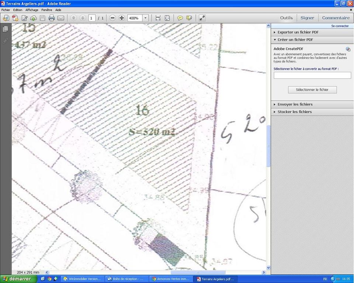Open the zoom level dropdown
The image size is (354, 283).
point(145,18)
